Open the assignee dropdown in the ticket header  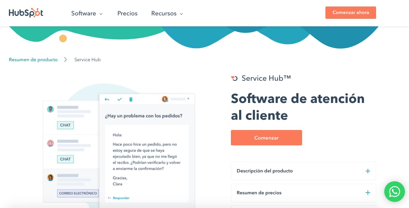coord(189,99)
